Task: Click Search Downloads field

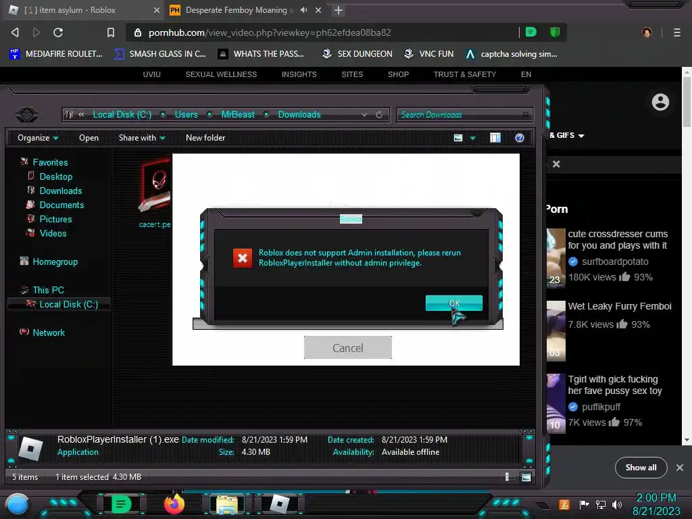Action: pyautogui.click(x=465, y=115)
